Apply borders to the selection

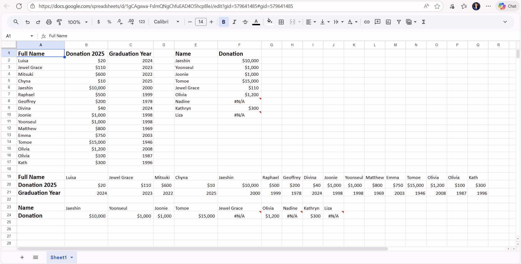[281, 22]
